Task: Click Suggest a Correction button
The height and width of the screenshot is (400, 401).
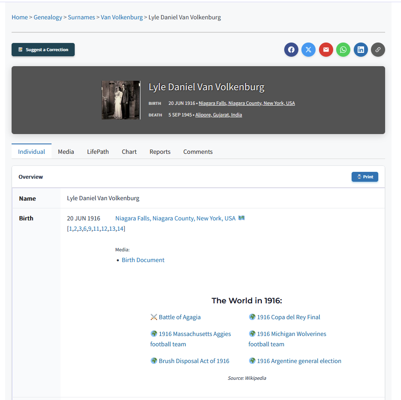Action: point(43,49)
